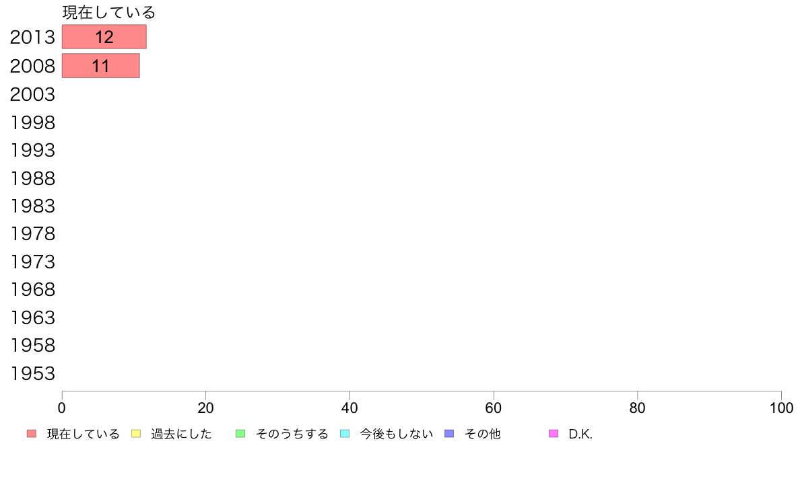Click the green そのうちする legend swatch
800x495 pixels.
pos(240,434)
